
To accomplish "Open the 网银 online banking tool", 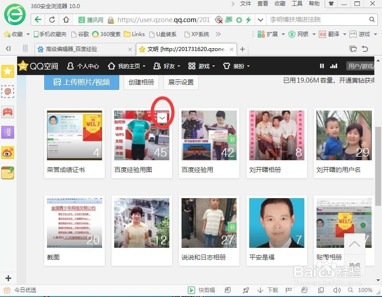I will (x=302, y=34).
